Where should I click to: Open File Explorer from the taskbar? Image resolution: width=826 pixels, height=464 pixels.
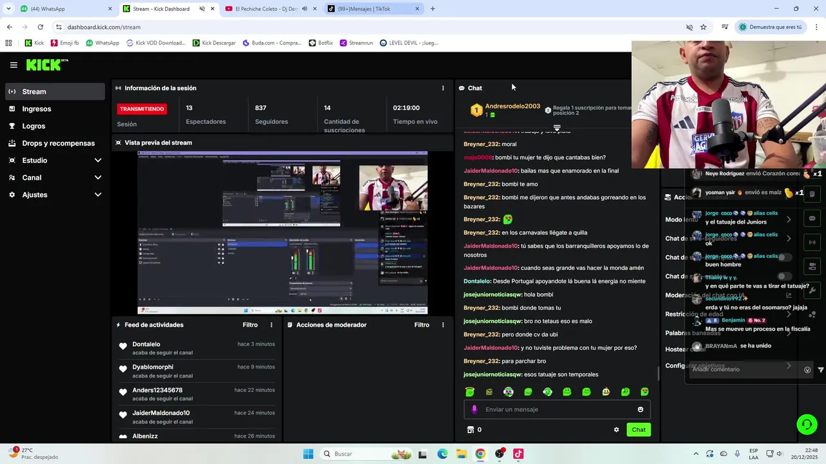(461, 454)
